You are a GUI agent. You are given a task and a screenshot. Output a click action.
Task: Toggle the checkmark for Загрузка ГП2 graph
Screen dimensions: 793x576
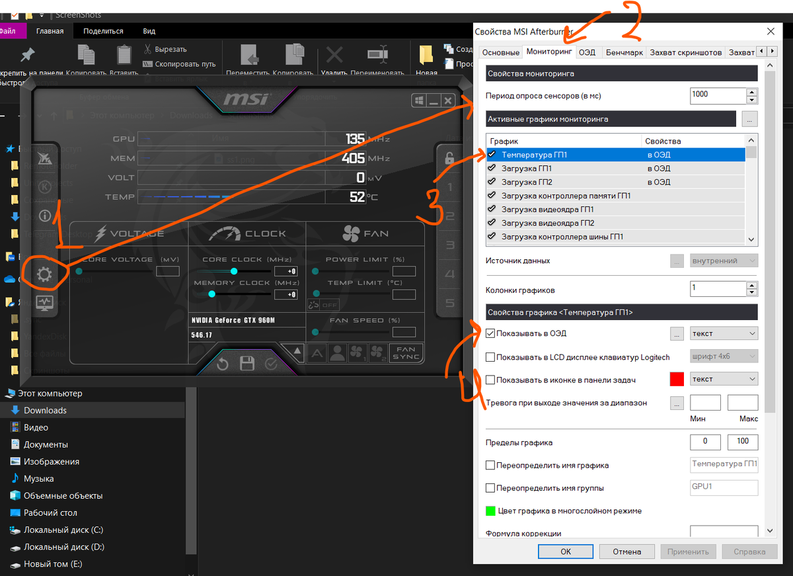pos(492,182)
